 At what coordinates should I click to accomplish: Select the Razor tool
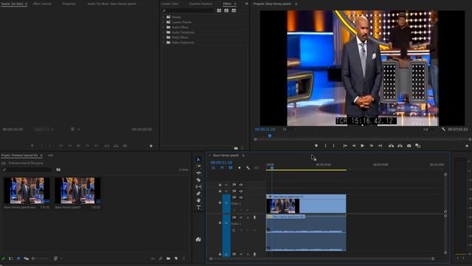(198, 180)
